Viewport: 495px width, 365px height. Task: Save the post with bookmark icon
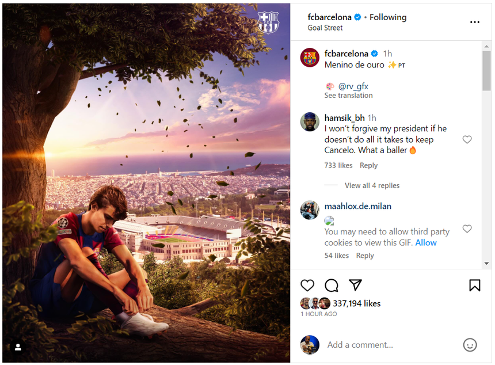pos(474,285)
